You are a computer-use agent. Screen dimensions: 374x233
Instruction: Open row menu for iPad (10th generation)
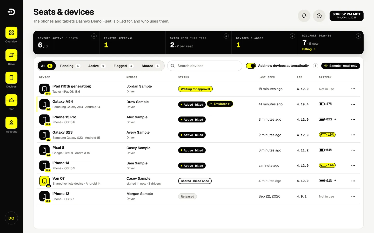pyautogui.click(x=353, y=89)
